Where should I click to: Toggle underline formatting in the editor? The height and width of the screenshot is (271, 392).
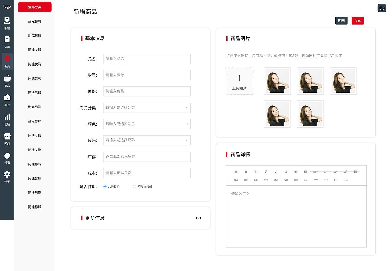pyautogui.click(x=286, y=171)
